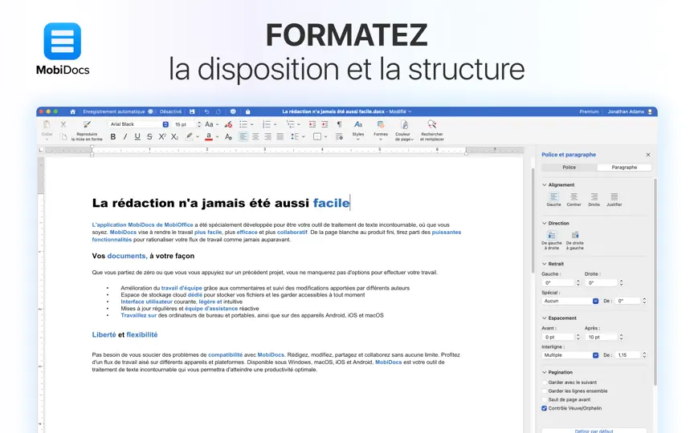This screenshot has width=694, height=433.
Task: Click the increase indent icon
Action: pyautogui.click(x=325, y=124)
